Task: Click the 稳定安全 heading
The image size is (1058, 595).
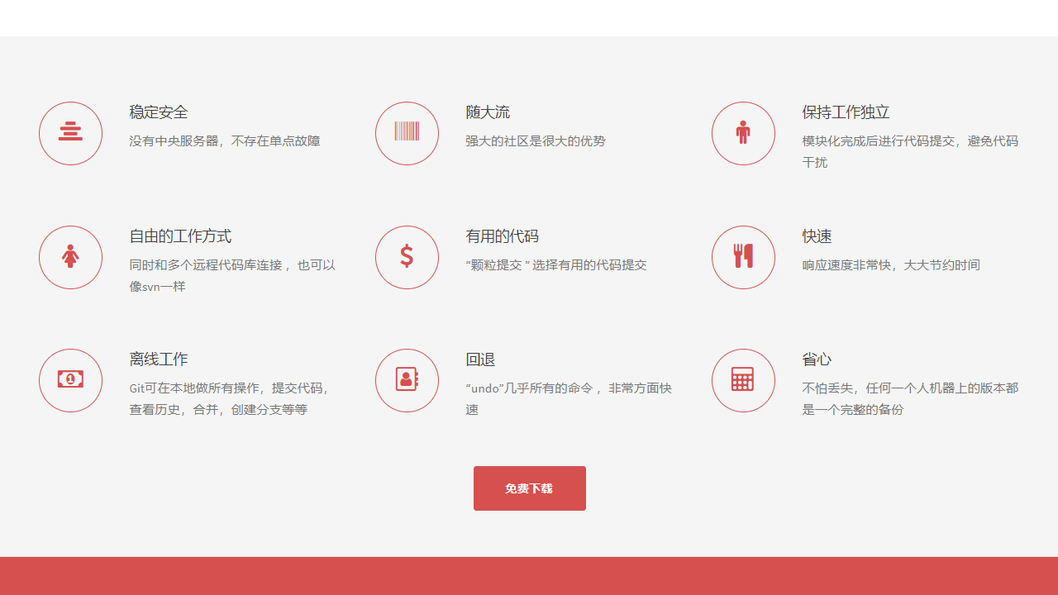Action: coord(158,112)
